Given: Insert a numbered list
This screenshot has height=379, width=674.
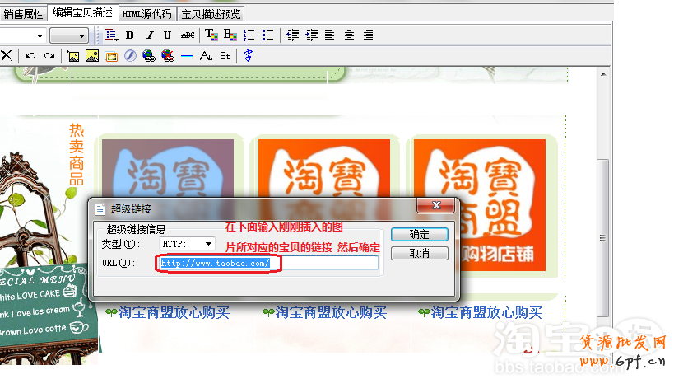Looking at the screenshot, I should pos(249,35).
